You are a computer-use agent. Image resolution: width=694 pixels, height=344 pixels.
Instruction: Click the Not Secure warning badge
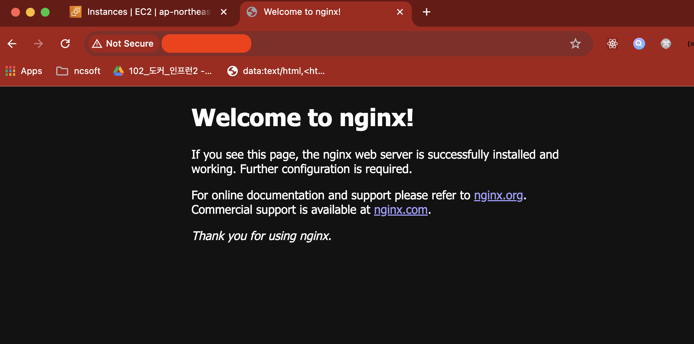pos(123,44)
